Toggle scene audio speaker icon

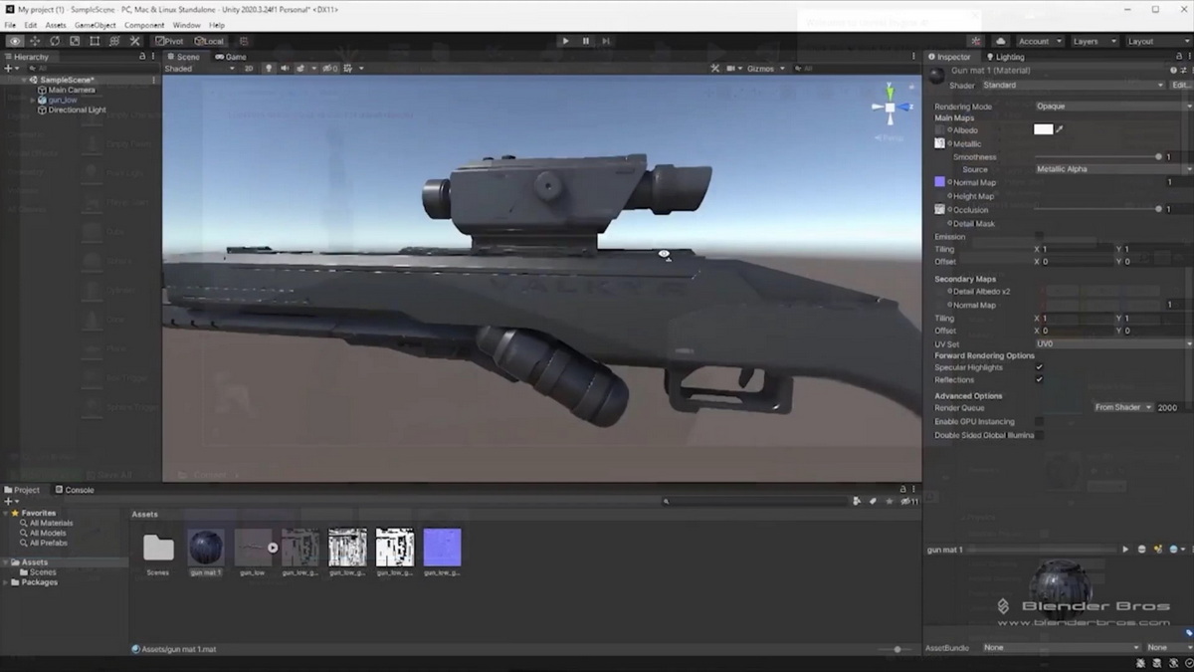(285, 69)
